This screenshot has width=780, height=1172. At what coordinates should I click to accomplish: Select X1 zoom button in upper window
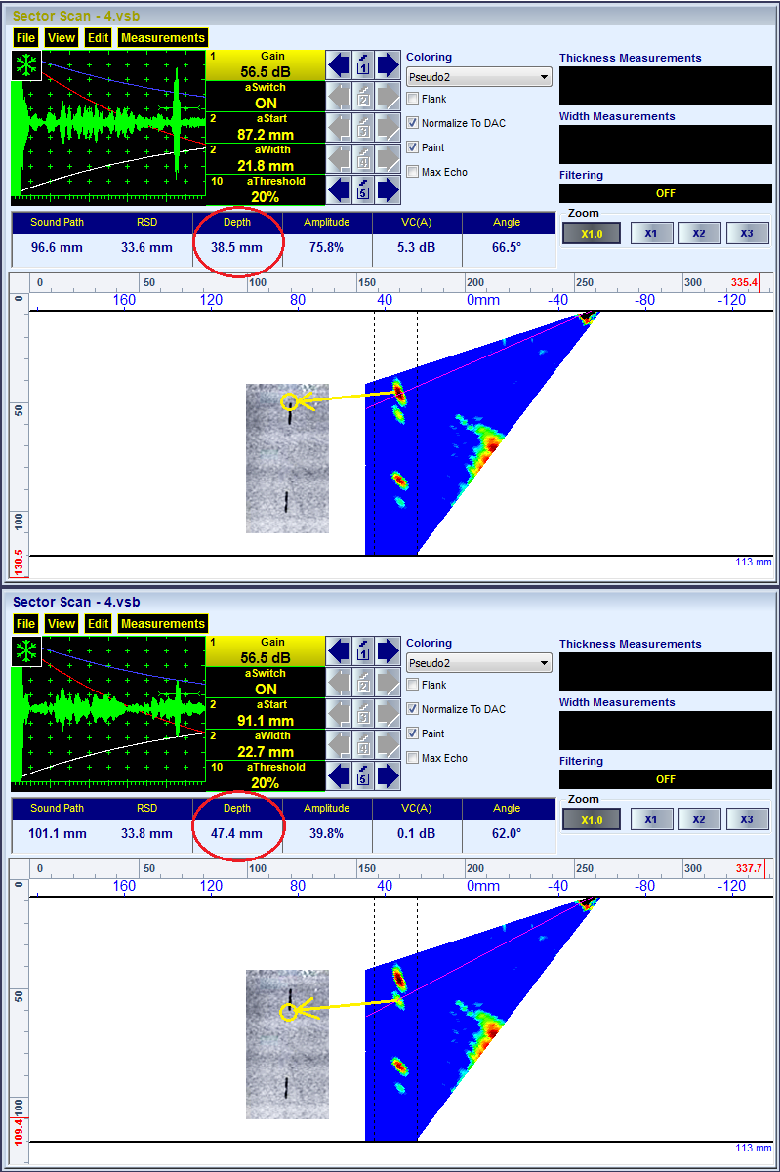coord(651,233)
